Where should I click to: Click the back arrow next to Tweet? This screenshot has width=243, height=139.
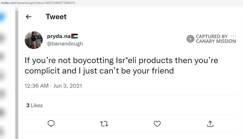(29, 17)
